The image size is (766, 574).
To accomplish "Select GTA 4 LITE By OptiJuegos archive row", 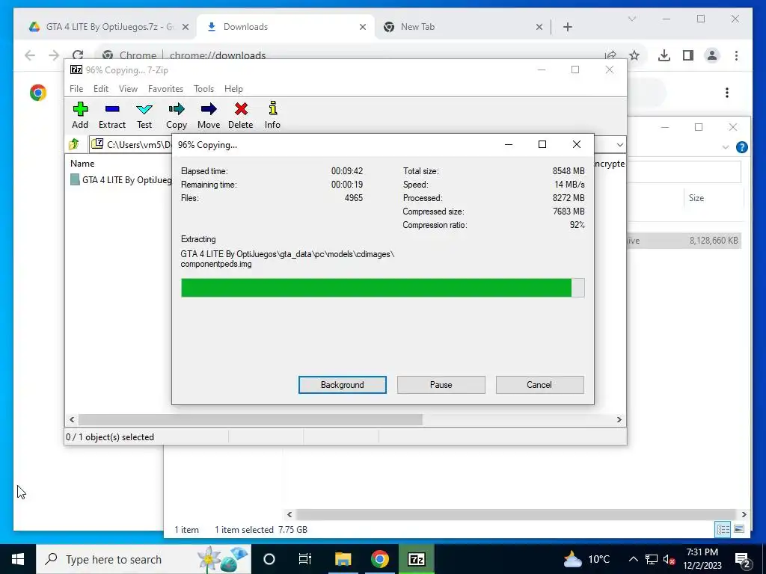I will tap(121, 180).
